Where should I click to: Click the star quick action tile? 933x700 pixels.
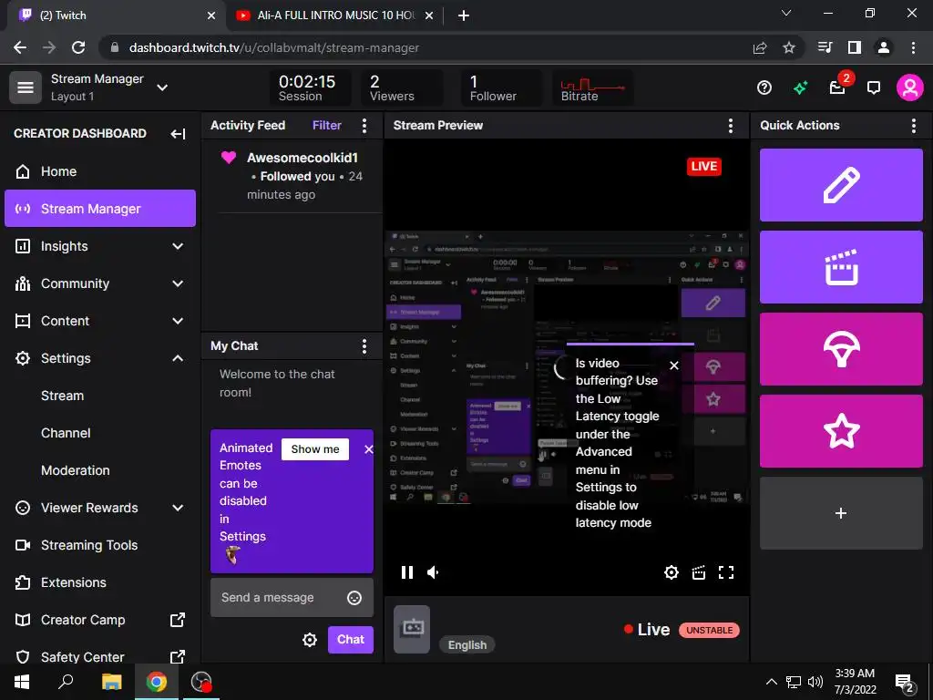pyautogui.click(x=841, y=431)
